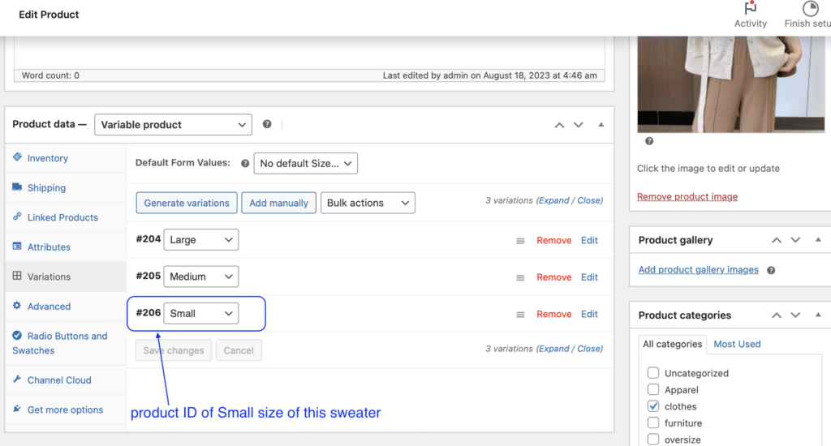Tick the furniture category checkbox
The image size is (831, 446).
(653, 423)
